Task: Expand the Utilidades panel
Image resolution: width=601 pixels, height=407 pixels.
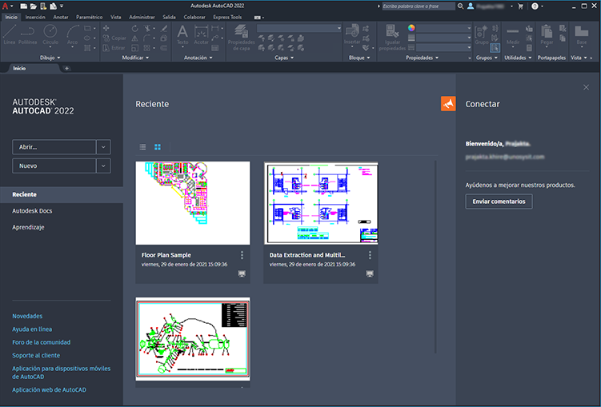Action: (x=518, y=58)
